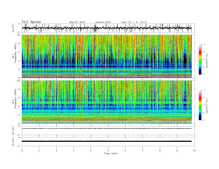Click time axis tick label "7"
219x169 pixels.
click(143, 150)
